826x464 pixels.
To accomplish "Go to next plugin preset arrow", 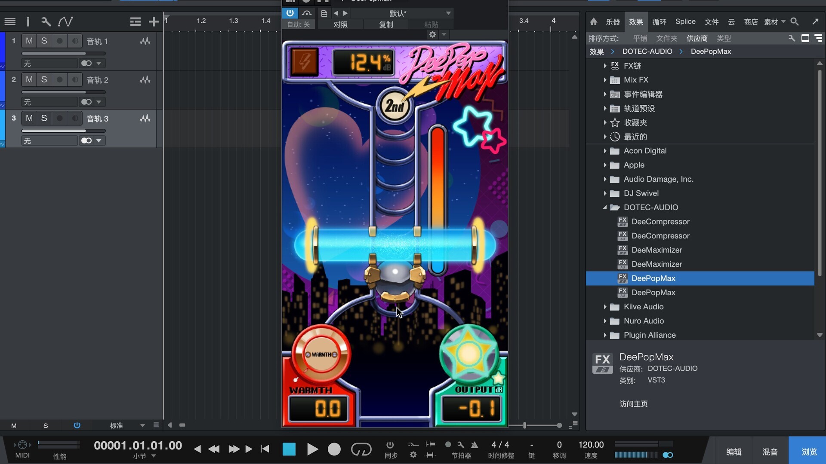I will pyautogui.click(x=345, y=13).
